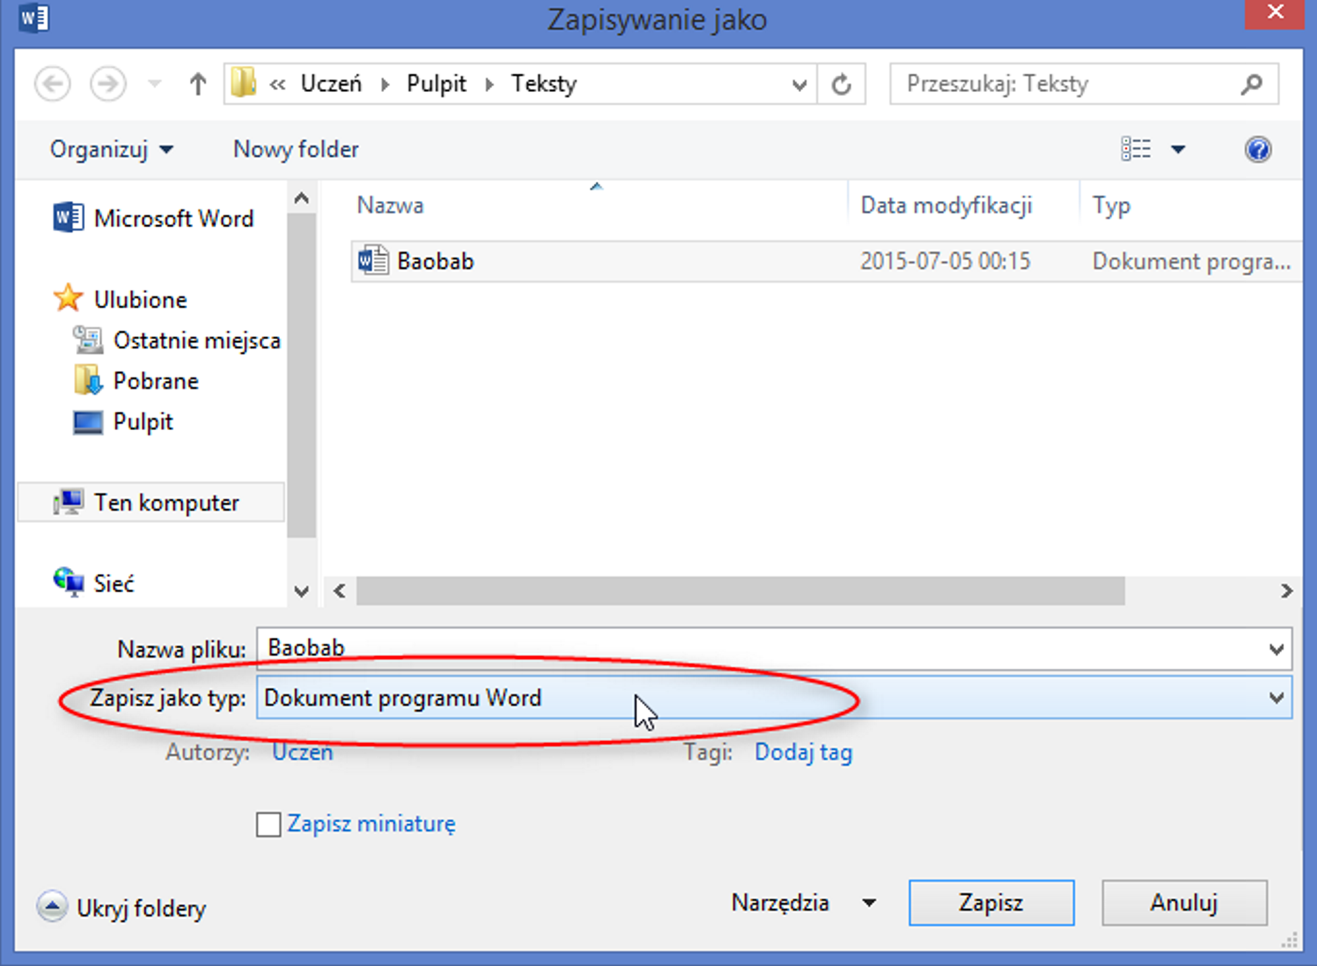Click the search magnifier icon
This screenshot has height=966, width=1317.
point(1251,84)
